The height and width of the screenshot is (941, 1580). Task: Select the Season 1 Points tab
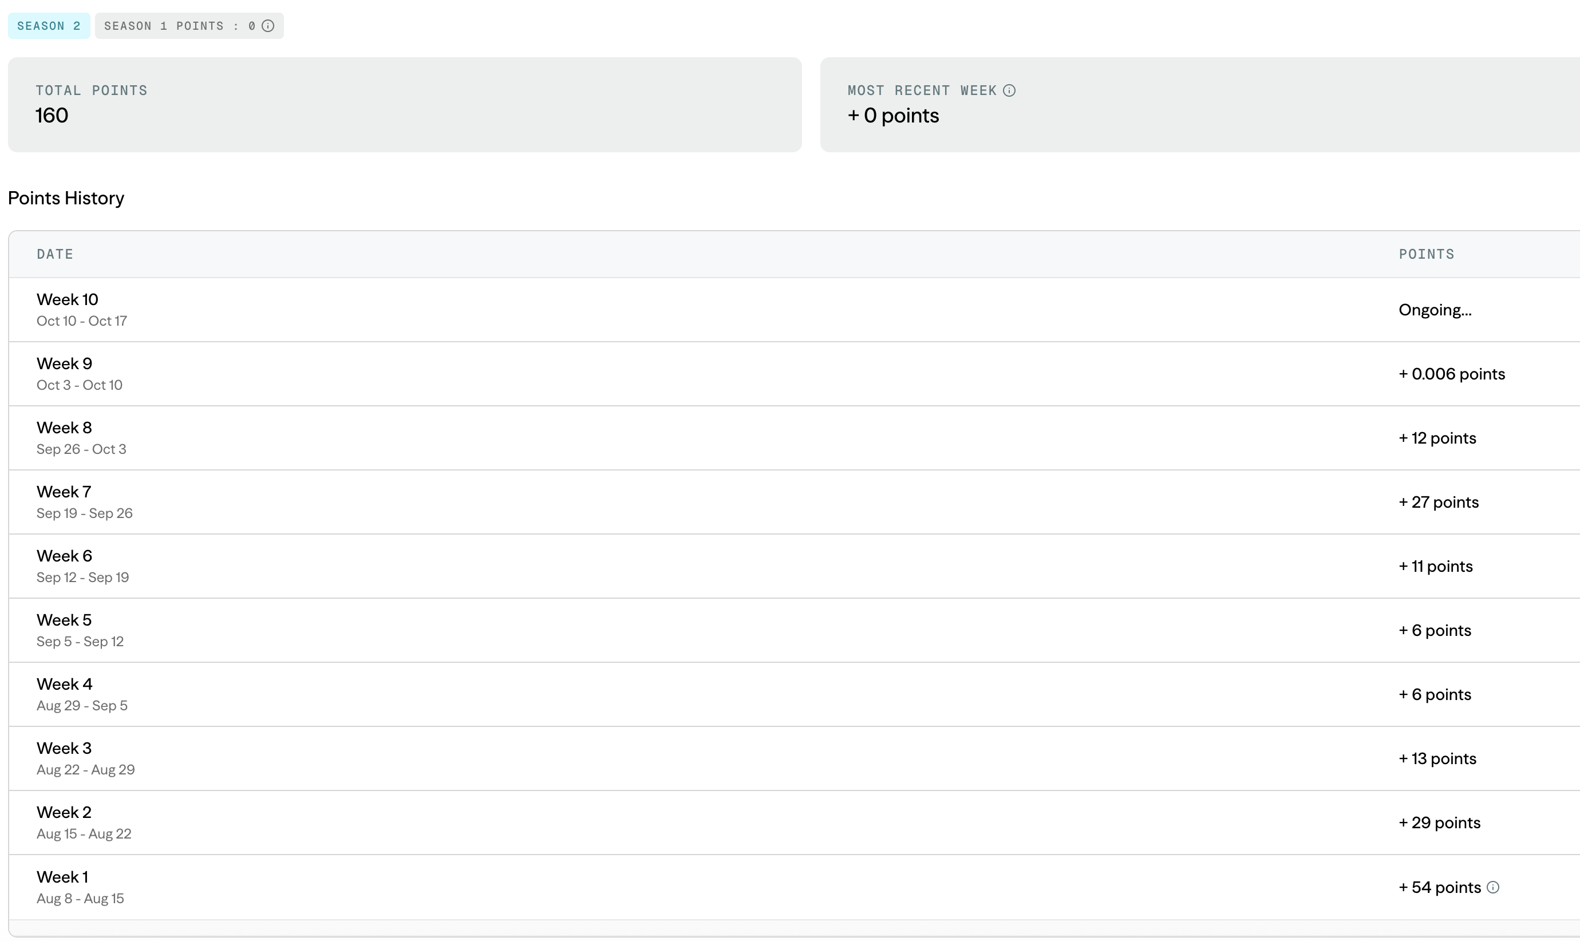(x=180, y=26)
